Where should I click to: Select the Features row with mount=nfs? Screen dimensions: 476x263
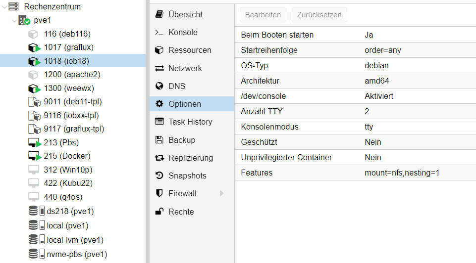point(355,173)
